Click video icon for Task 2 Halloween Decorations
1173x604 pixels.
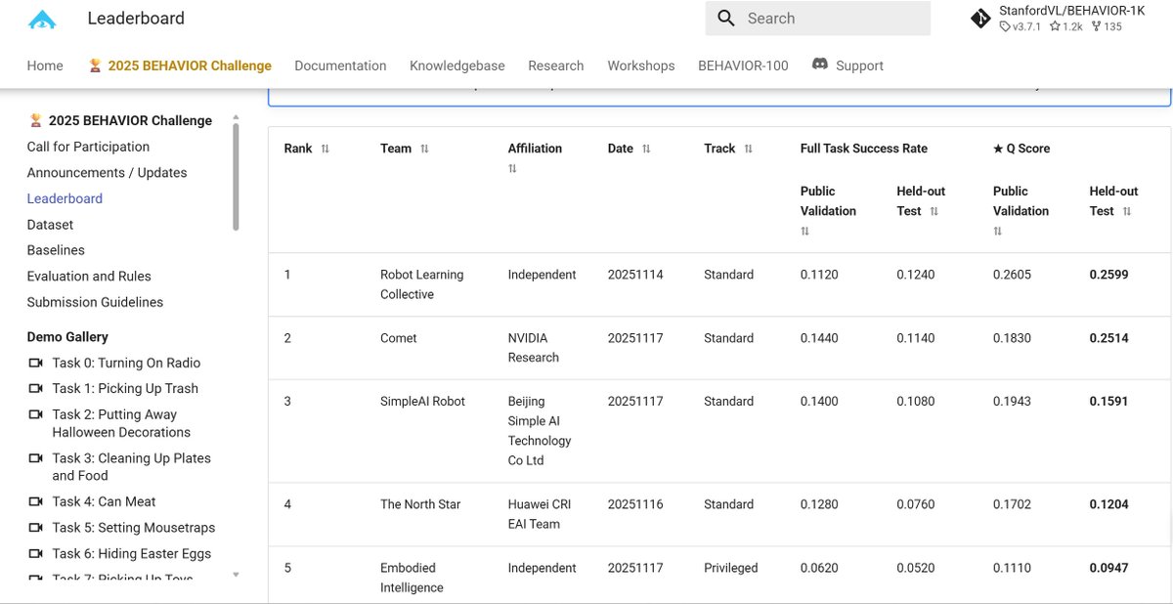point(36,414)
